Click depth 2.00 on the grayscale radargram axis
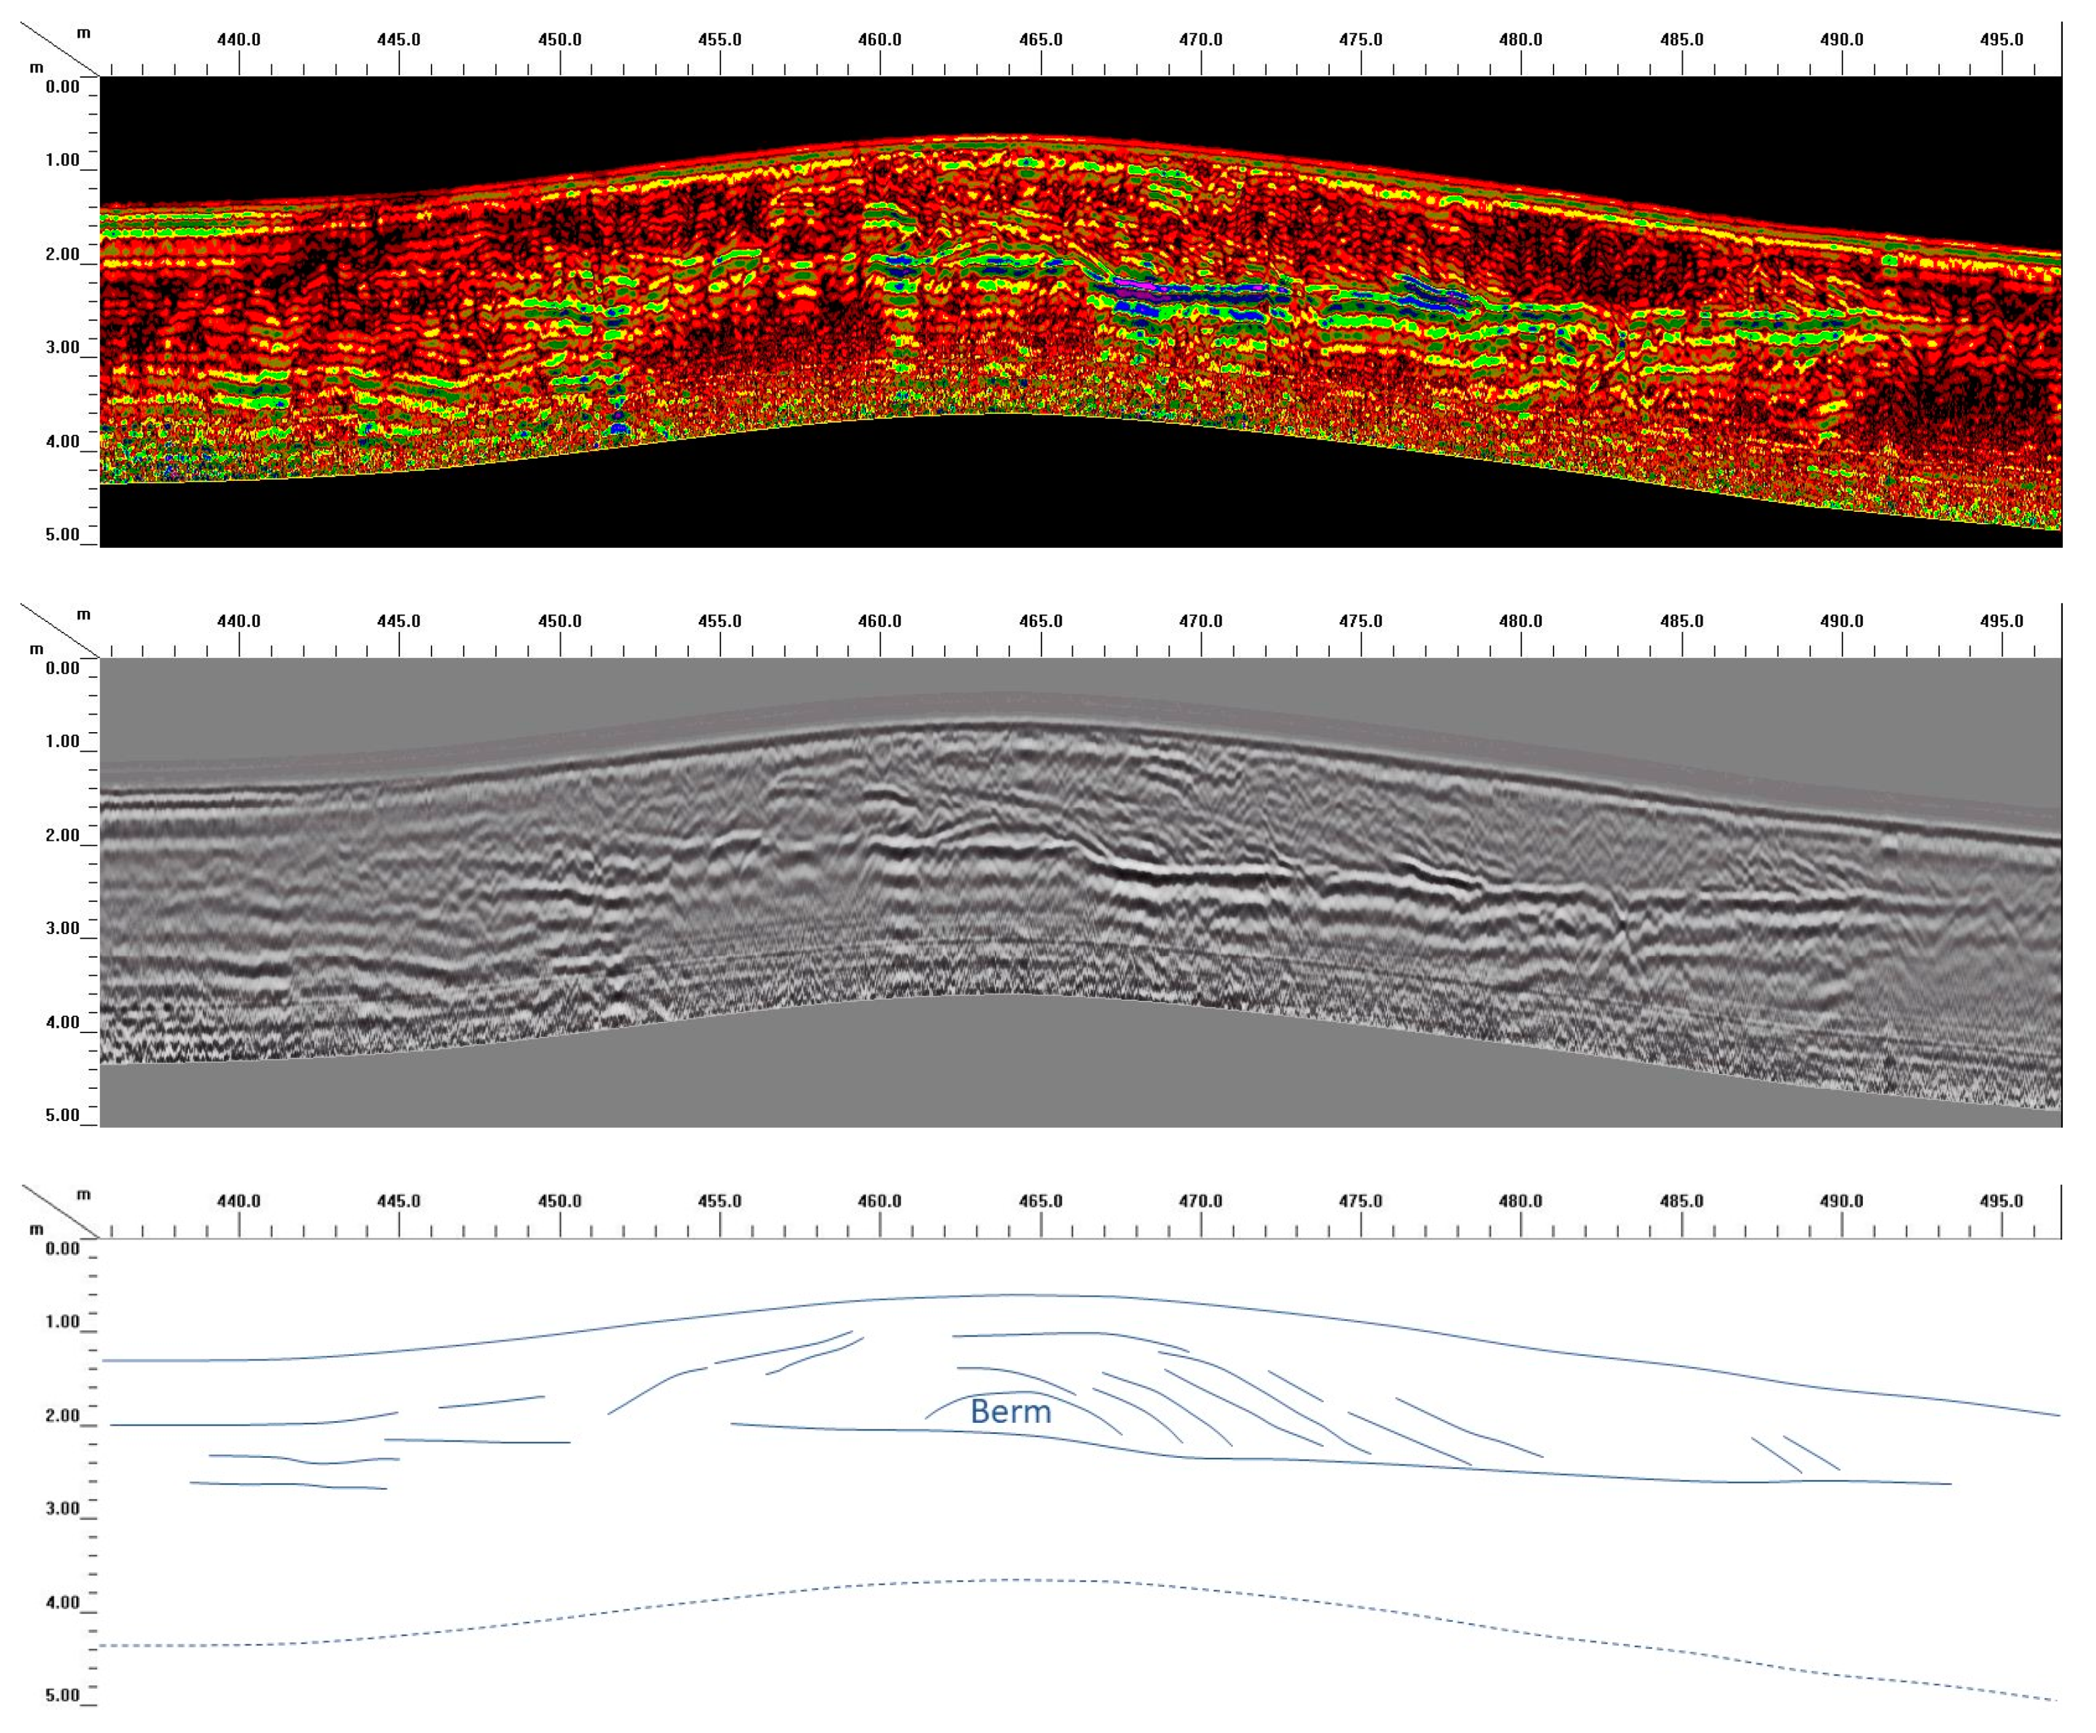Image resolution: width=2096 pixels, height=1733 pixels. [x=62, y=836]
